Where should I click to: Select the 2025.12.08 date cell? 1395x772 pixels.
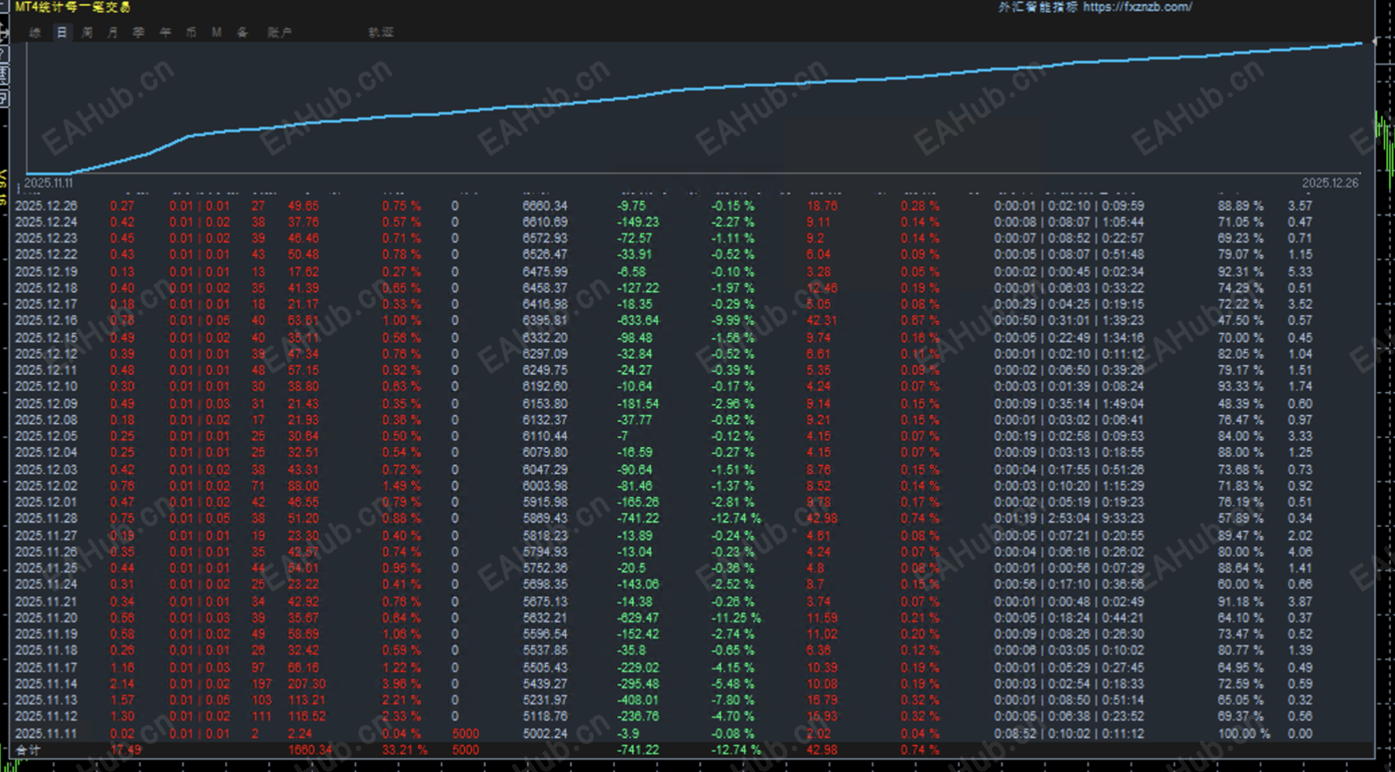46,420
